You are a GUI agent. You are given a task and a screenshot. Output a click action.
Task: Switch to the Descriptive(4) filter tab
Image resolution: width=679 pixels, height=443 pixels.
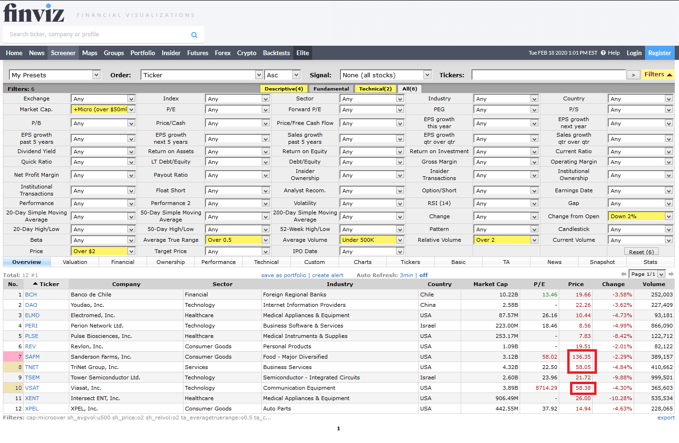[284, 89]
